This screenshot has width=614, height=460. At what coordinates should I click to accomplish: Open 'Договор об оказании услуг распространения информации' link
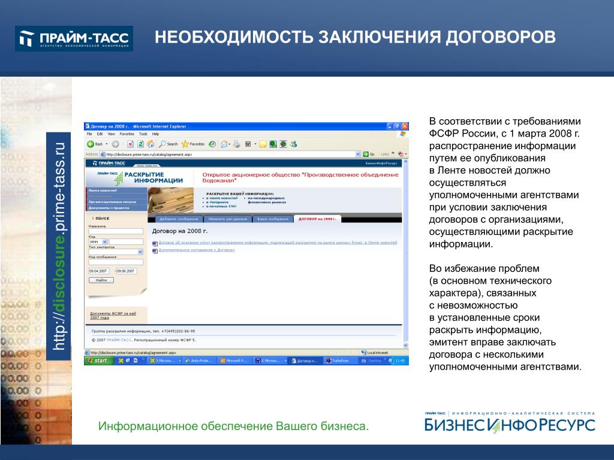coord(278,243)
